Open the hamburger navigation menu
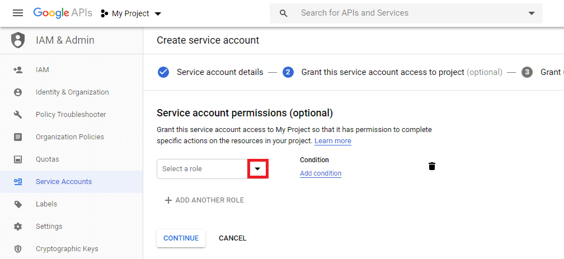Screen dimensions: 564x259 pos(18,13)
